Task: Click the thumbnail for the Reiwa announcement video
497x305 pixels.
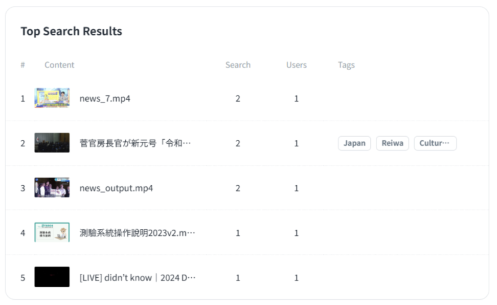Action: (x=52, y=143)
